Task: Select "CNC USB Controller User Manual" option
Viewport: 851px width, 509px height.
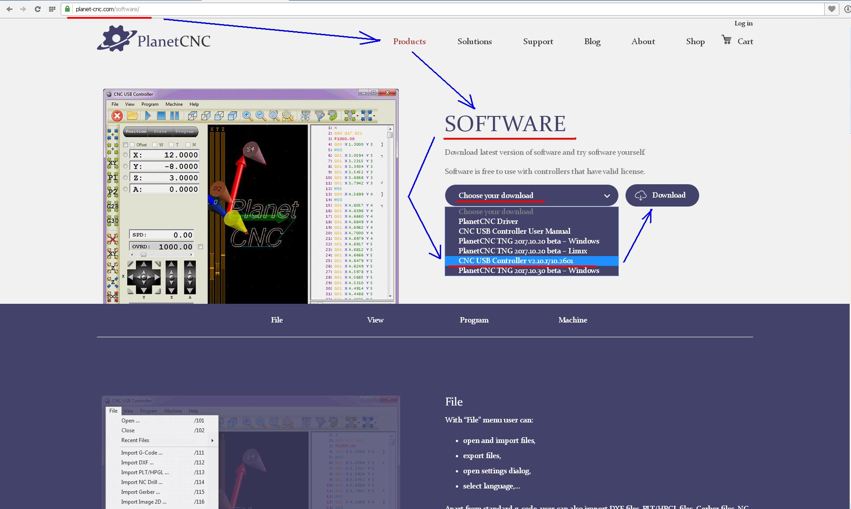Action: click(531, 231)
